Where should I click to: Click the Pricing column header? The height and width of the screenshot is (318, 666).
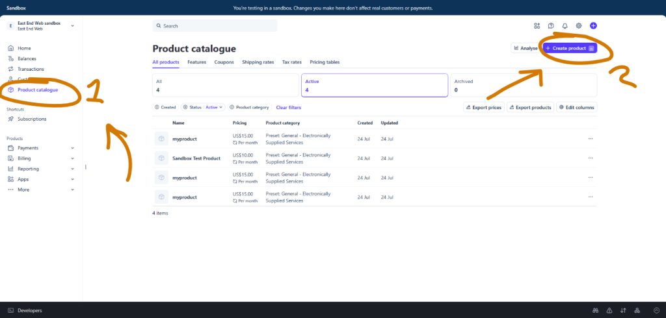239,123
